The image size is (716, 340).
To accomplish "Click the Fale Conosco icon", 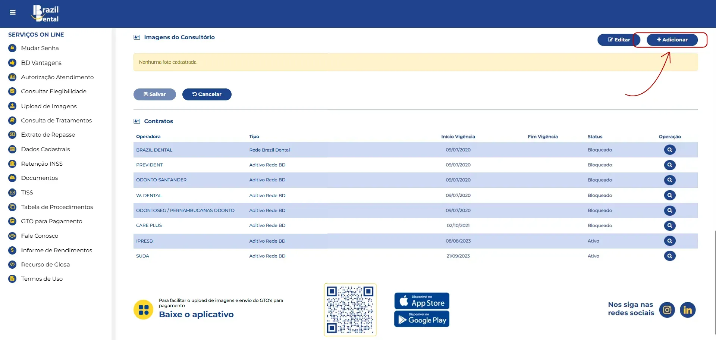I will (x=12, y=236).
